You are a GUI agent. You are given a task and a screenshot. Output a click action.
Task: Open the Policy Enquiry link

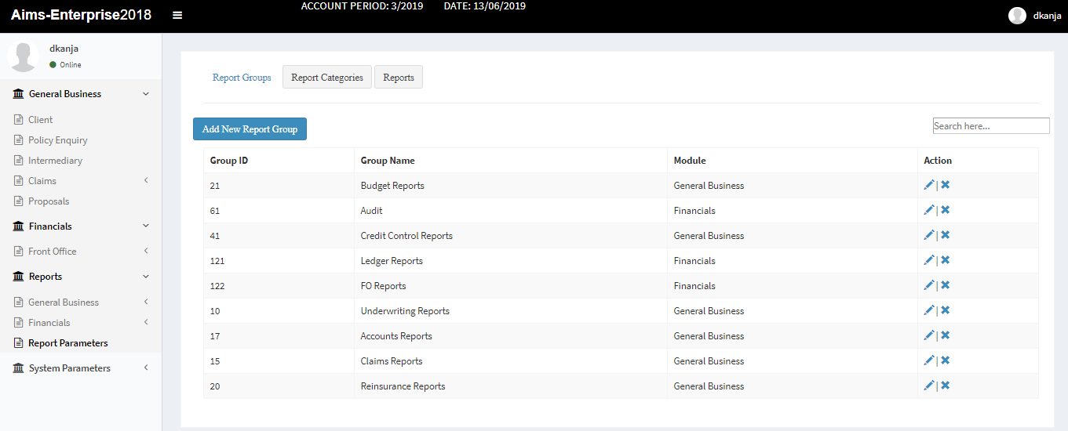click(57, 140)
